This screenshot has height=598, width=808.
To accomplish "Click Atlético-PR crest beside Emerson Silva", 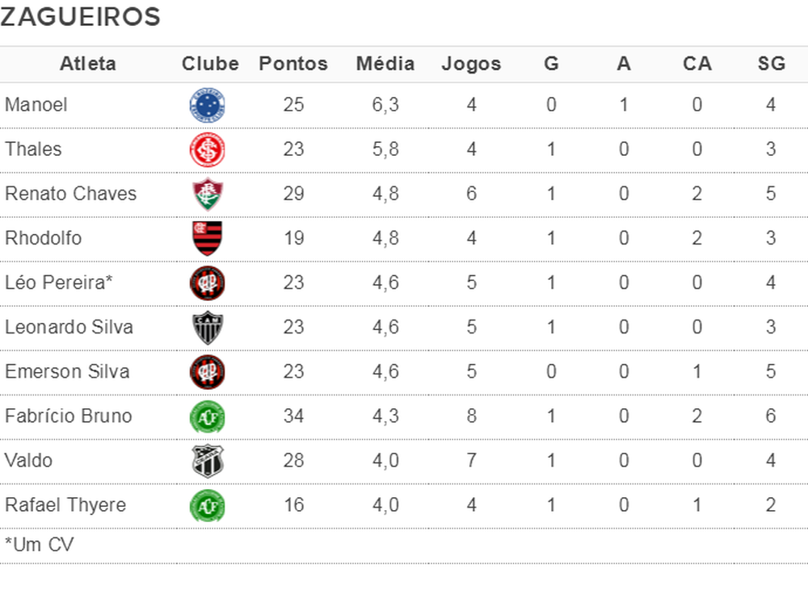I will click(208, 371).
